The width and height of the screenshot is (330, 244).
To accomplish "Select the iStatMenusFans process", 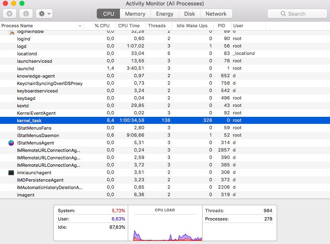I will (165, 128).
